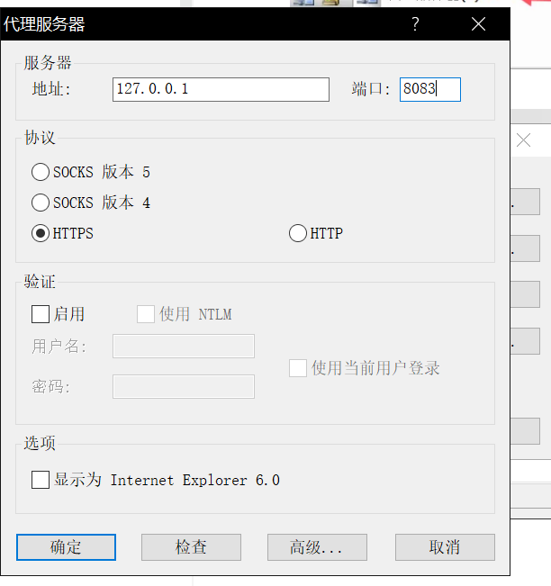This screenshot has height=586, width=551.
Task: Toggle the 使用当前用户登录 checkbox
Action: 298,368
